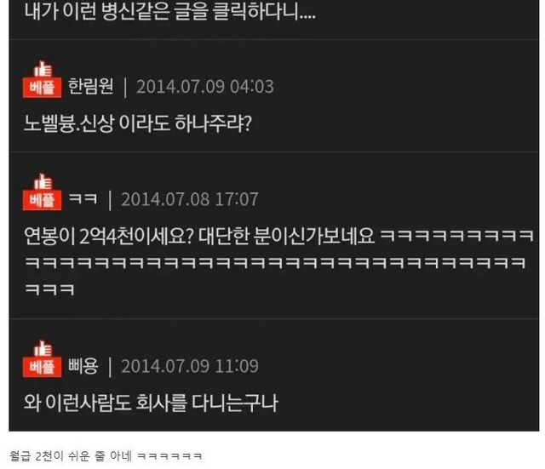Image resolution: width=545 pixels, height=469 pixels.
Task: Open the ㅋㅋ commenter name
Action: (x=83, y=198)
